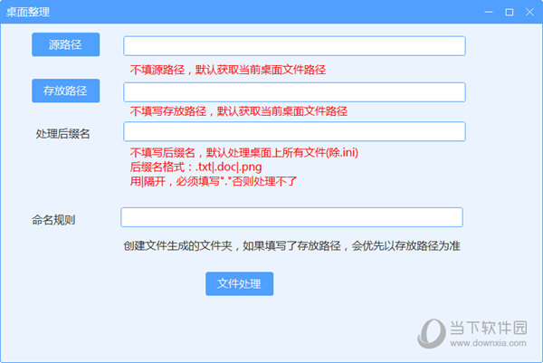The image size is (543, 363).
Task: Minimize the 桌面整理 window
Action: pyautogui.click(x=489, y=12)
